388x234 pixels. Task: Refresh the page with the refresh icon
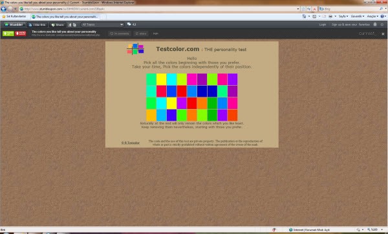click(x=309, y=9)
